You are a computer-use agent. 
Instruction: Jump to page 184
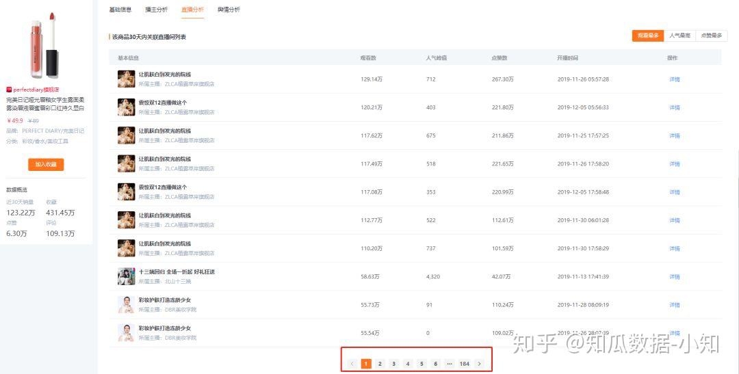click(x=465, y=364)
